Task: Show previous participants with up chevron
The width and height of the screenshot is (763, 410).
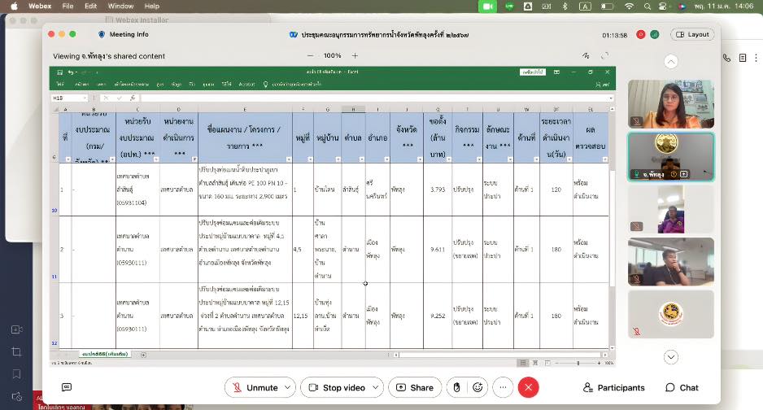Action: 671,62
